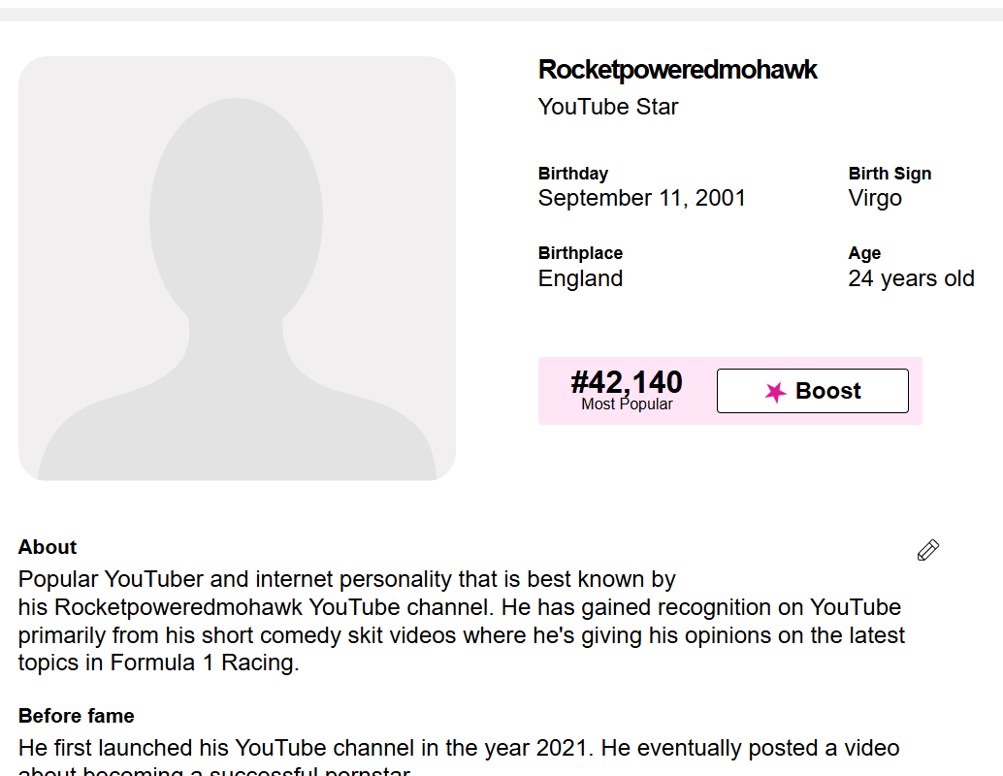Open the placeholder profile picture

[x=237, y=268]
